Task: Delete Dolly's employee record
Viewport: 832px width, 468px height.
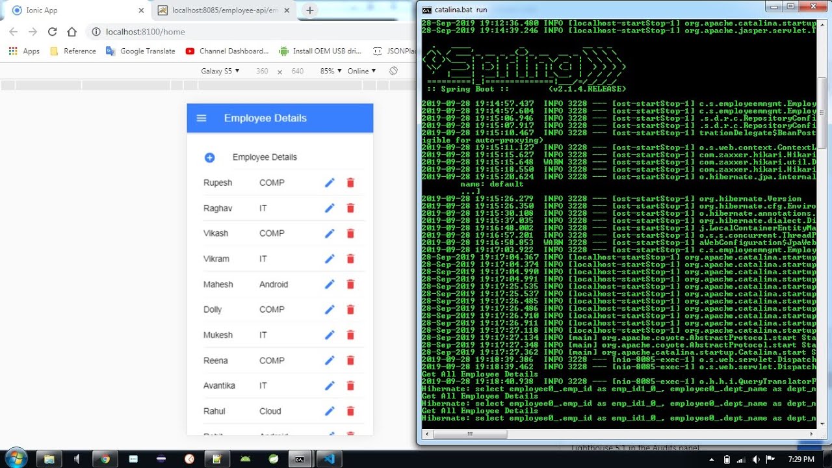Action: click(x=350, y=309)
